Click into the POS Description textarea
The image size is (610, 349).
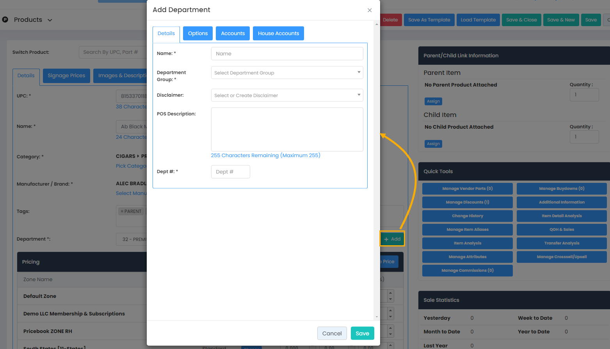pyautogui.click(x=287, y=129)
